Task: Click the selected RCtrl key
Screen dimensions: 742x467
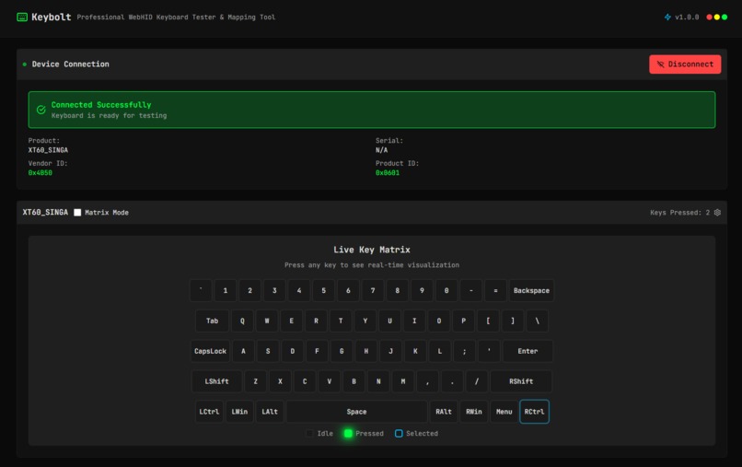Action: (534, 412)
